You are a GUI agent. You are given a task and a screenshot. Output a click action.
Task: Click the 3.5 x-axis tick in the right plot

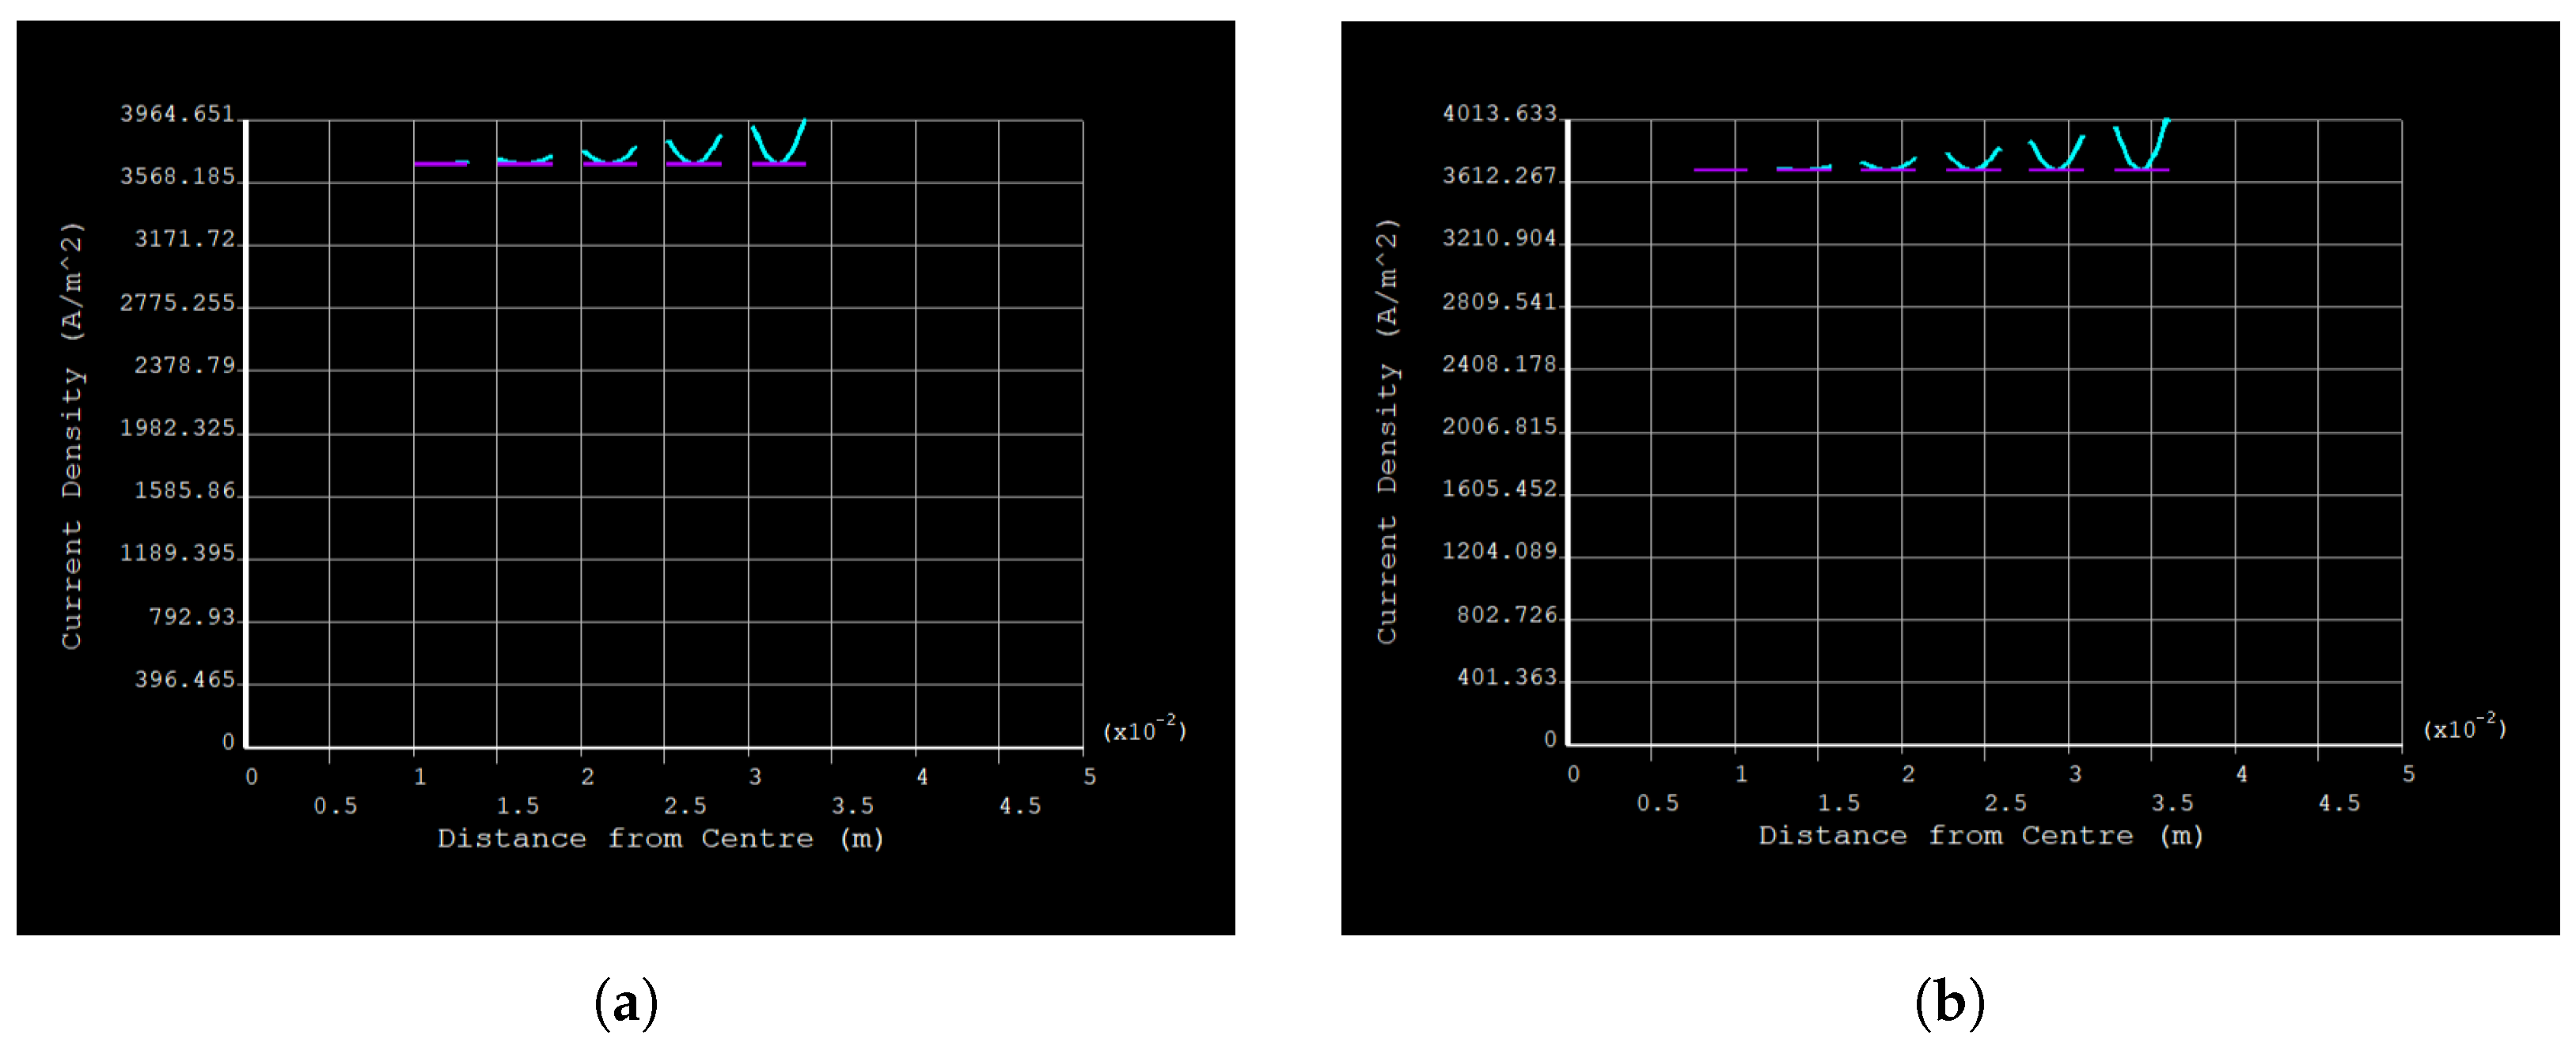[2172, 803]
